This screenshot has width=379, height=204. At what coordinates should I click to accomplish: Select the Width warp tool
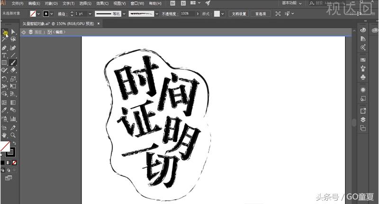tap(4, 86)
